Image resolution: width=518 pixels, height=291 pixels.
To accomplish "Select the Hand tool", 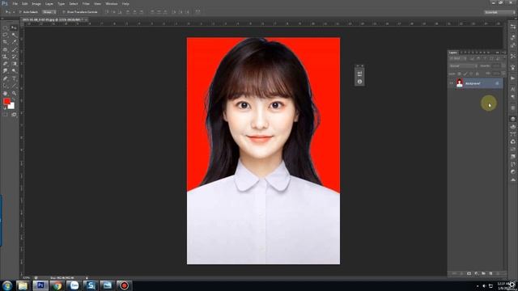I will [x=6, y=94].
